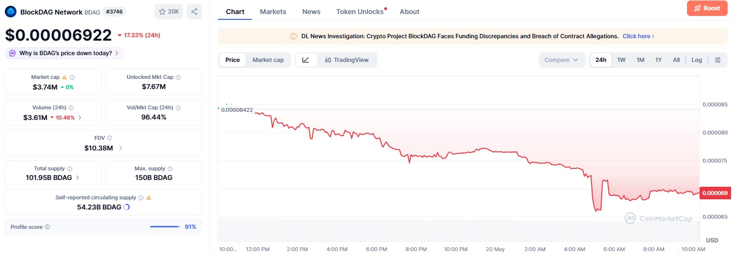Select the Market cap toggle
Image resolution: width=733 pixels, height=254 pixels.
(x=268, y=60)
